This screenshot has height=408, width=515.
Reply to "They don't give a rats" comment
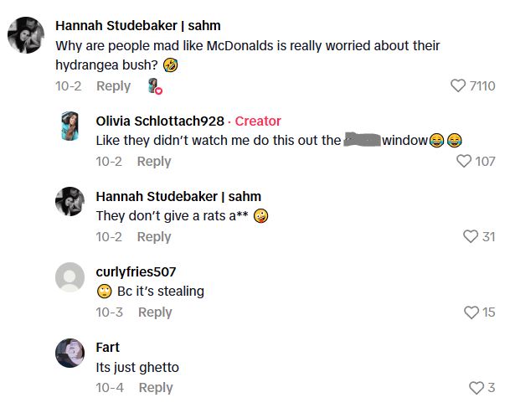[154, 237]
